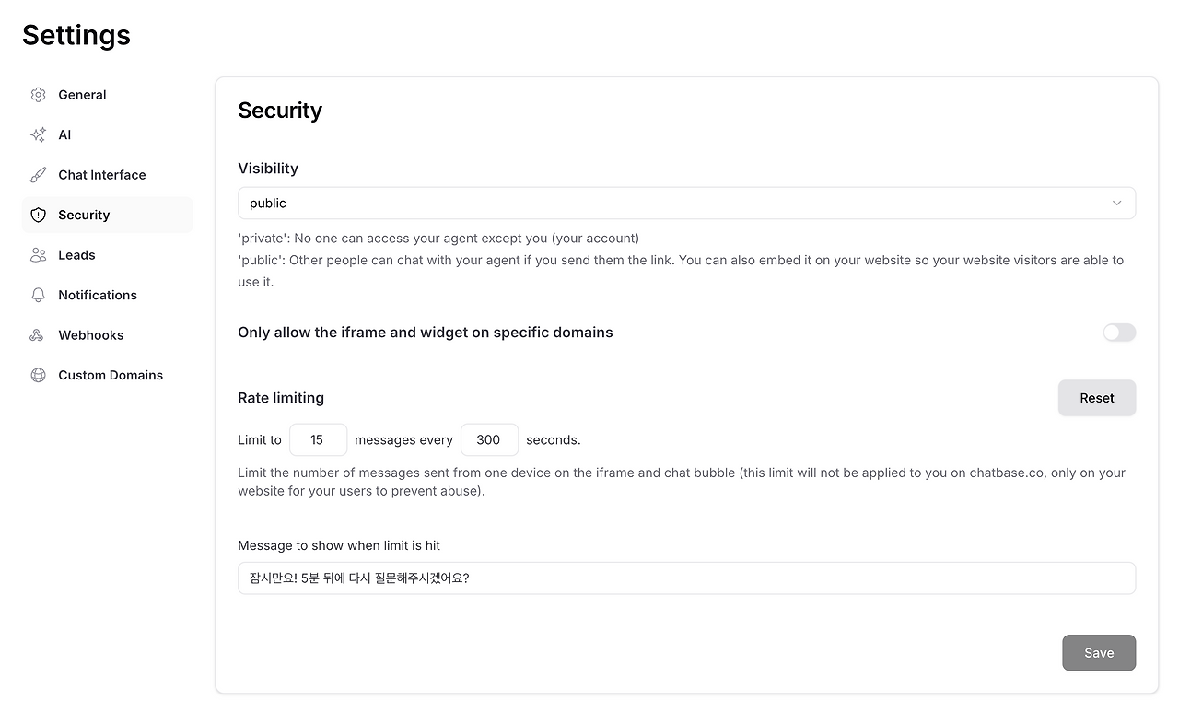Enable the specific domains restriction toggle
The image size is (1179, 712).
point(1119,333)
